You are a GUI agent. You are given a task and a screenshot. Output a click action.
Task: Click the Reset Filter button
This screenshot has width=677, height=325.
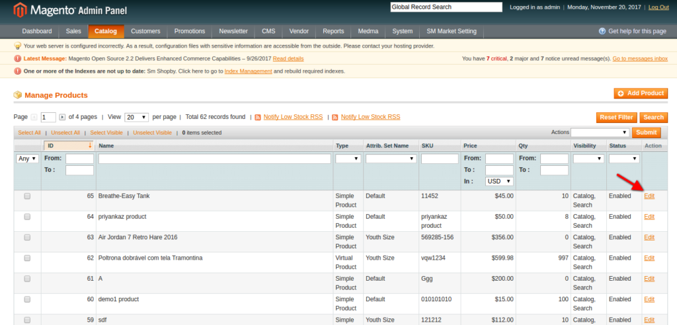(x=617, y=118)
